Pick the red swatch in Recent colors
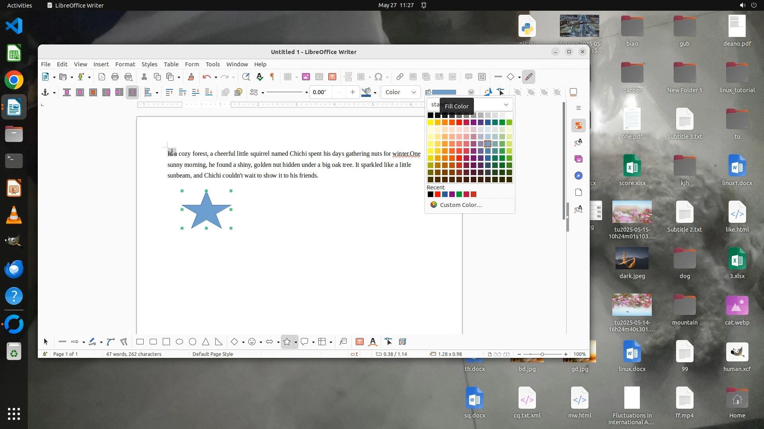Screen dimensions: 764x429 coord(437,194)
